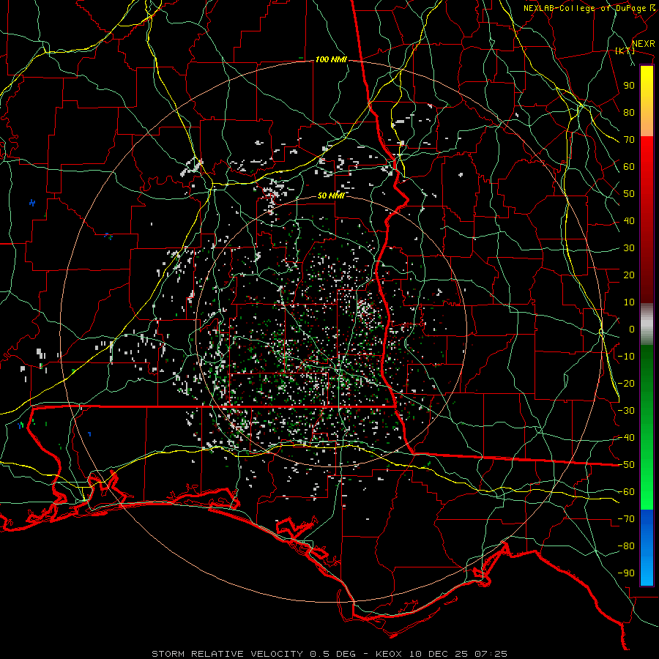Click the 0 value on the velocity scale
659x659 pixels.
point(632,329)
